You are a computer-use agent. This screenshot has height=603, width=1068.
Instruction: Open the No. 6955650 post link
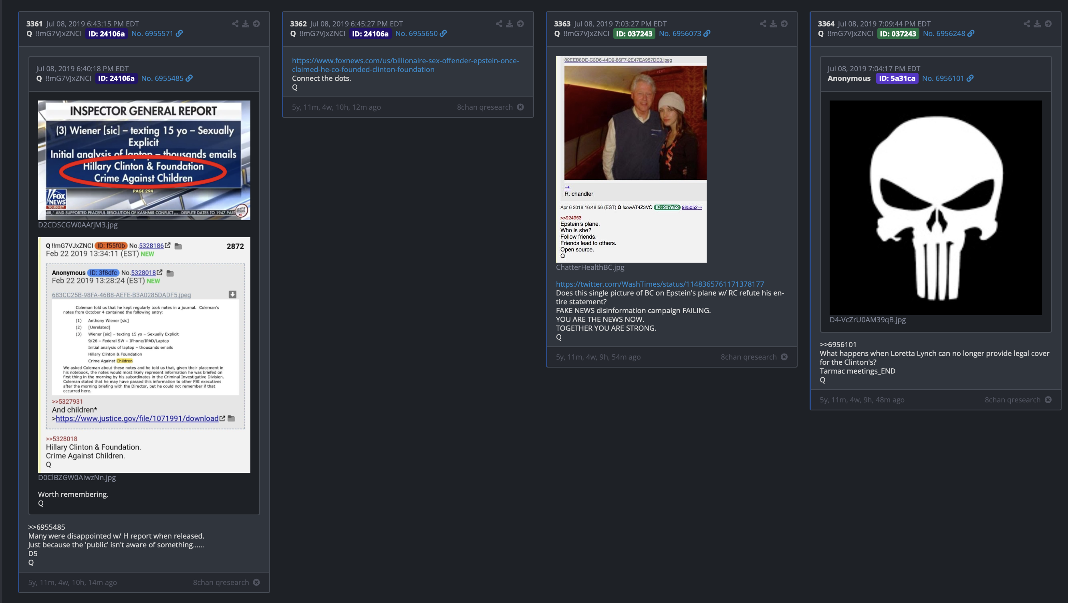(416, 34)
